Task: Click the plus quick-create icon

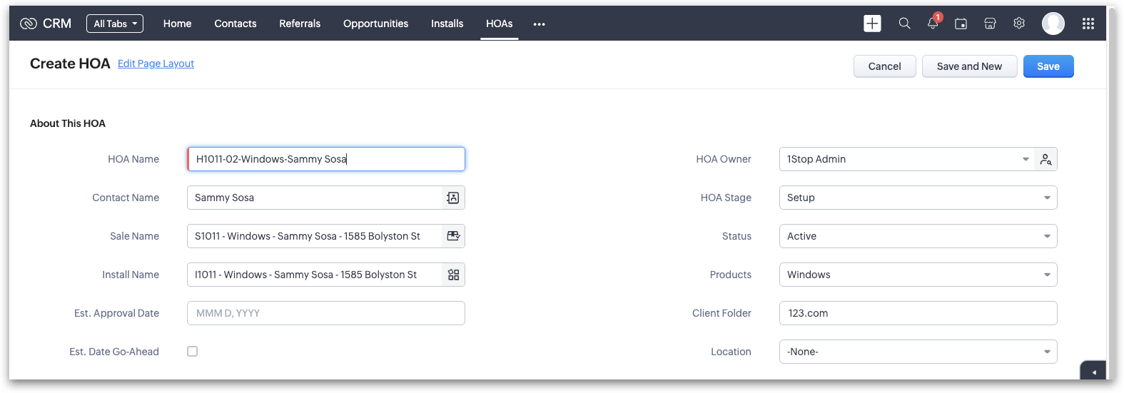Action: click(872, 24)
